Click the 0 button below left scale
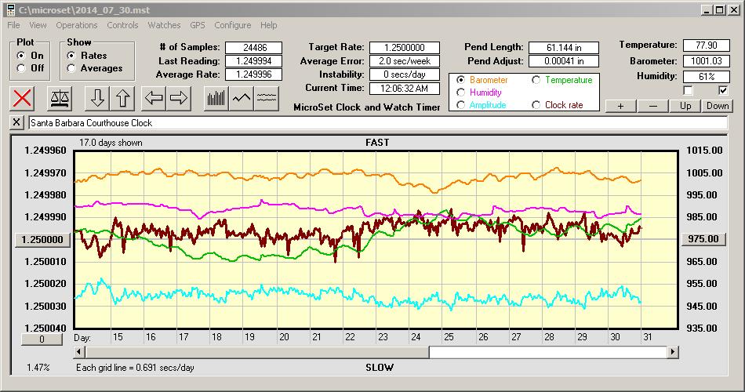Viewport: 745px width, 392px height. 42,339
